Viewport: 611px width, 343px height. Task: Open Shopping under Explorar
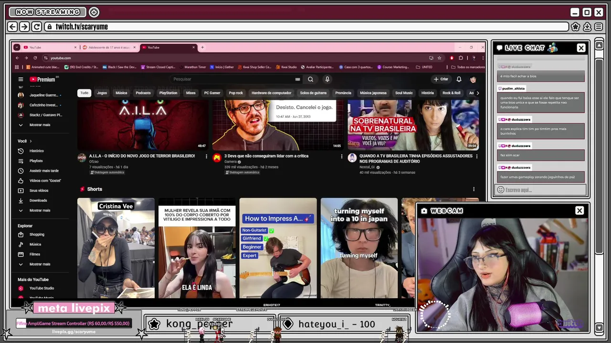click(37, 234)
